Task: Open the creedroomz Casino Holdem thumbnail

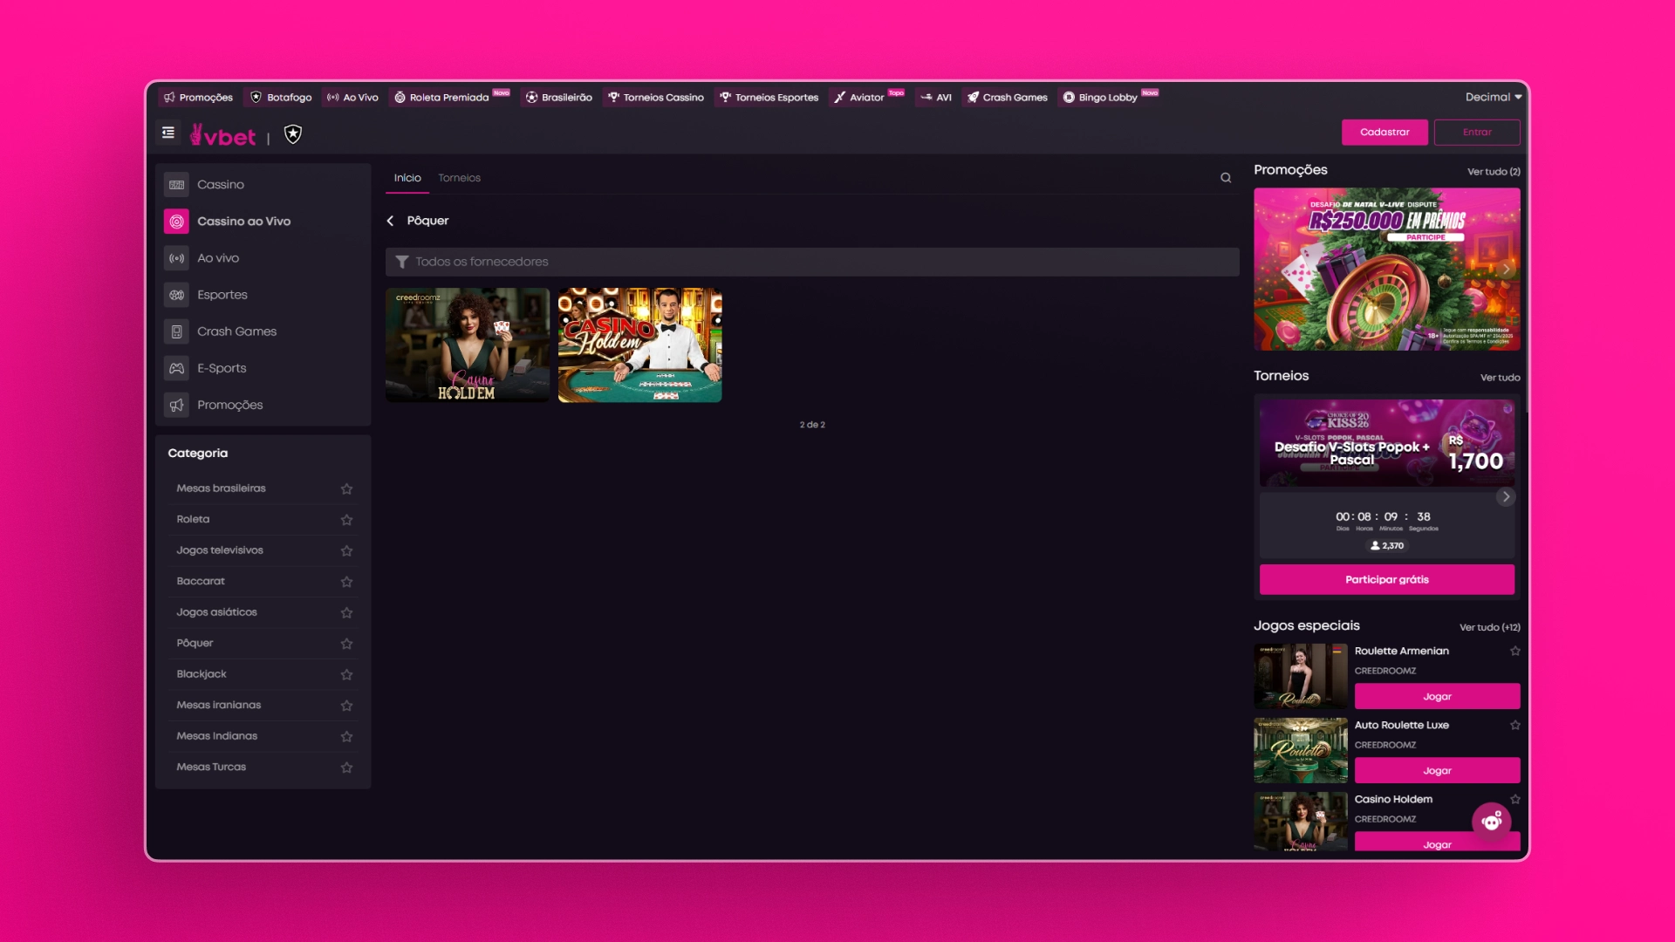Action: 468,345
